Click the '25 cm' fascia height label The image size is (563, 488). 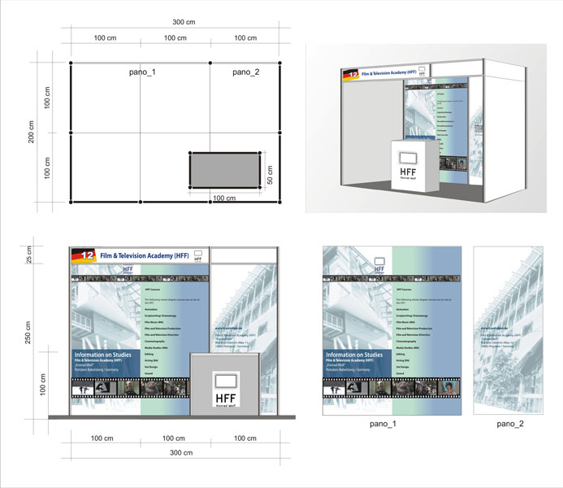coord(28,255)
